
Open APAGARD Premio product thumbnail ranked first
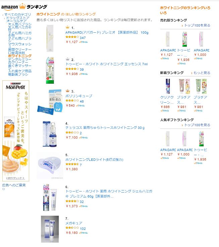tap(50, 38)
